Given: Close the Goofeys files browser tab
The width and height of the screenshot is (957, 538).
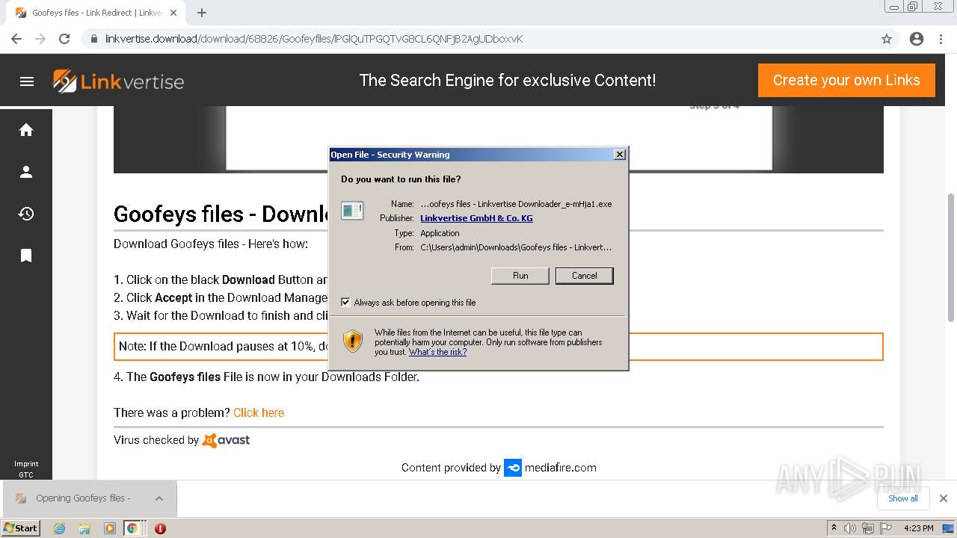Looking at the screenshot, I should point(173,13).
